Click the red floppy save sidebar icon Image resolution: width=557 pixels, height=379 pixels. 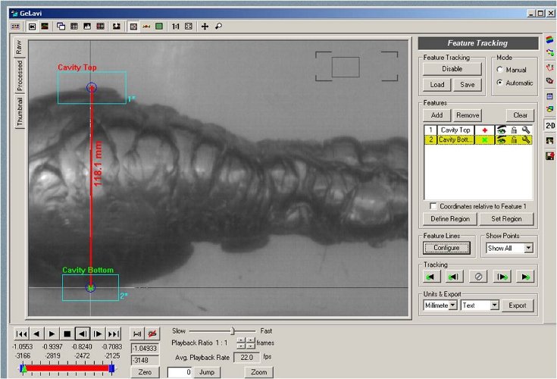550,155
